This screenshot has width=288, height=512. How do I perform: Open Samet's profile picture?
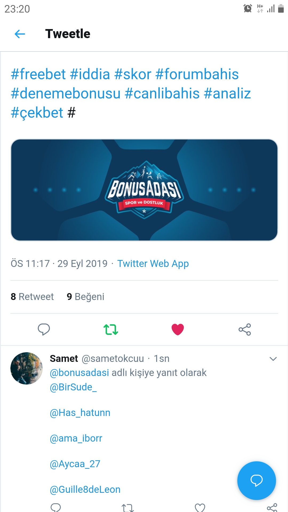click(26, 368)
